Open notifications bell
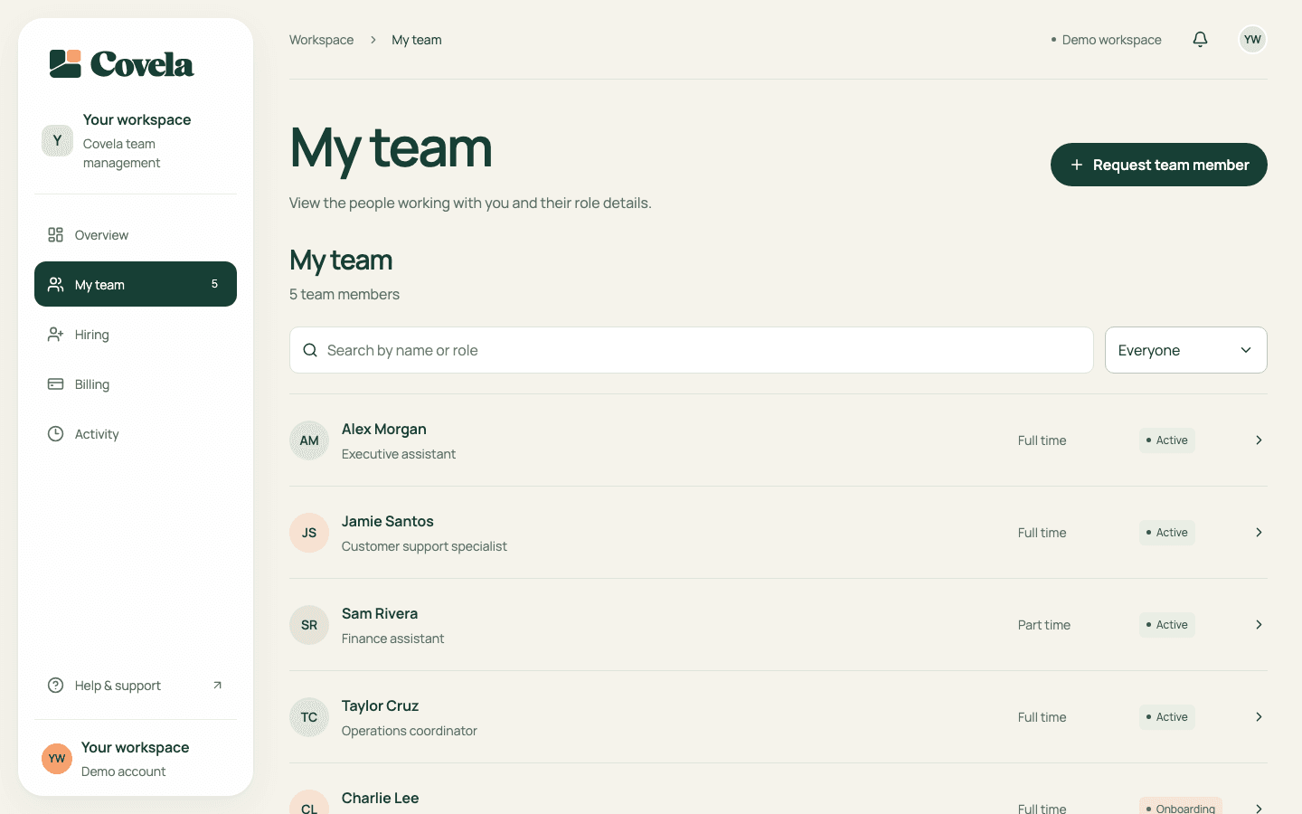The image size is (1302, 814). 1200,40
